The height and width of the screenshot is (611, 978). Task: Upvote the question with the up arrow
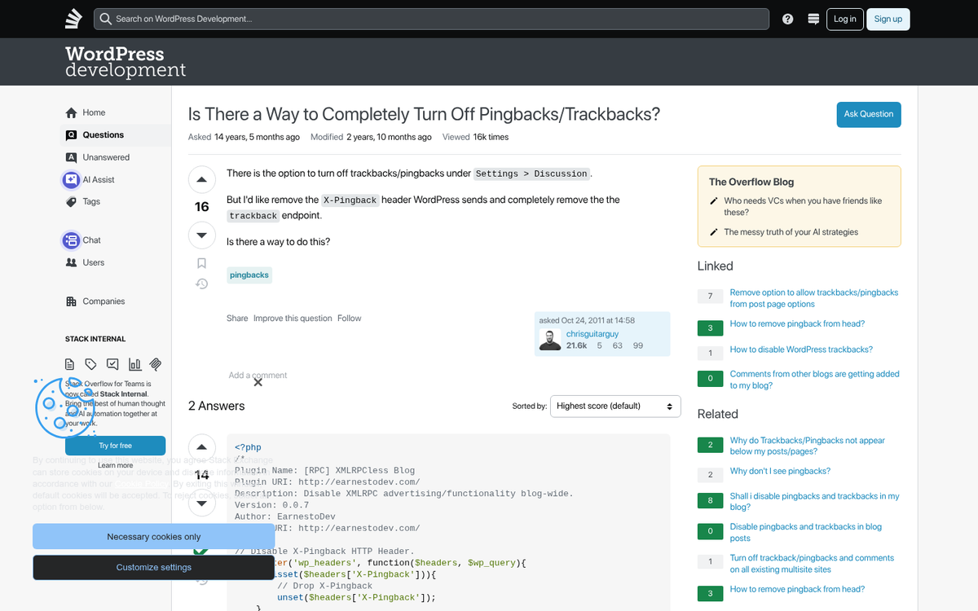point(201,178)
